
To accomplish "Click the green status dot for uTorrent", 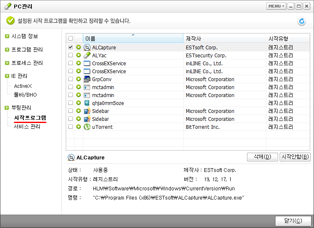I will click(x=79, y=127).
